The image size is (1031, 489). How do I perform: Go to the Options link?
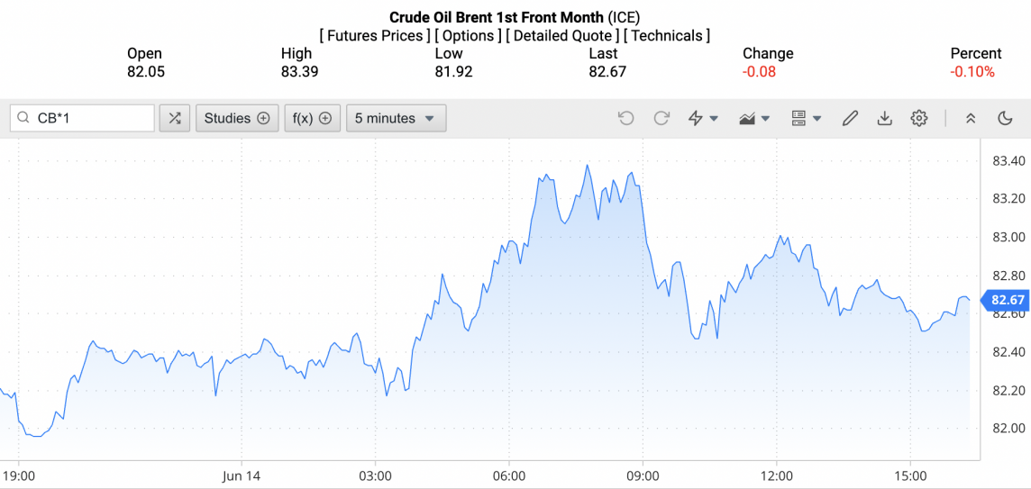[x=468, y=36]
